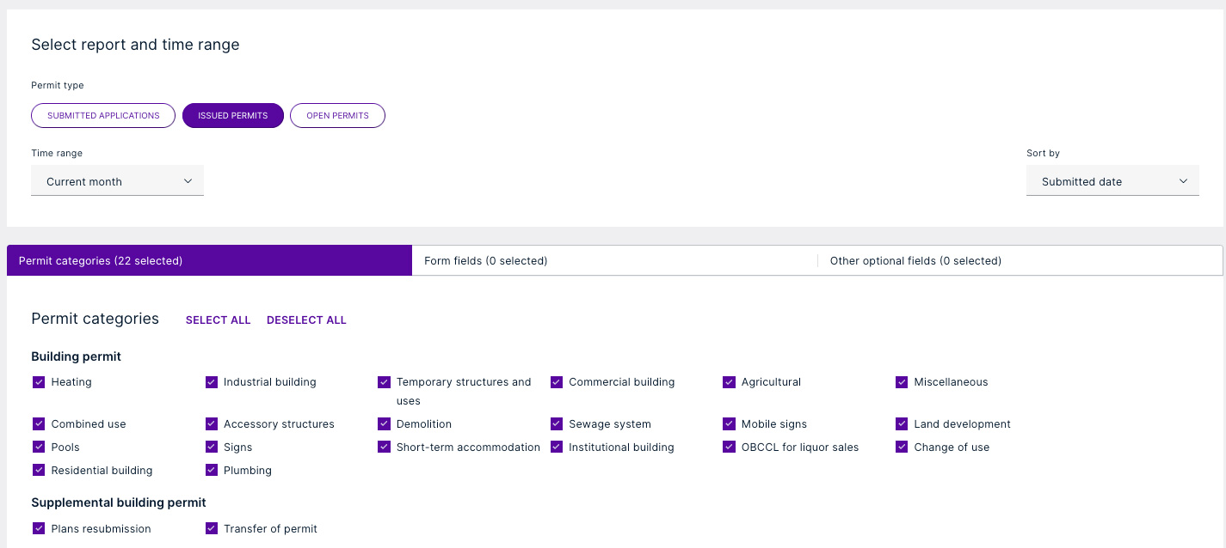
Task: Click Select All for permit categories
Action: point(218,320)
